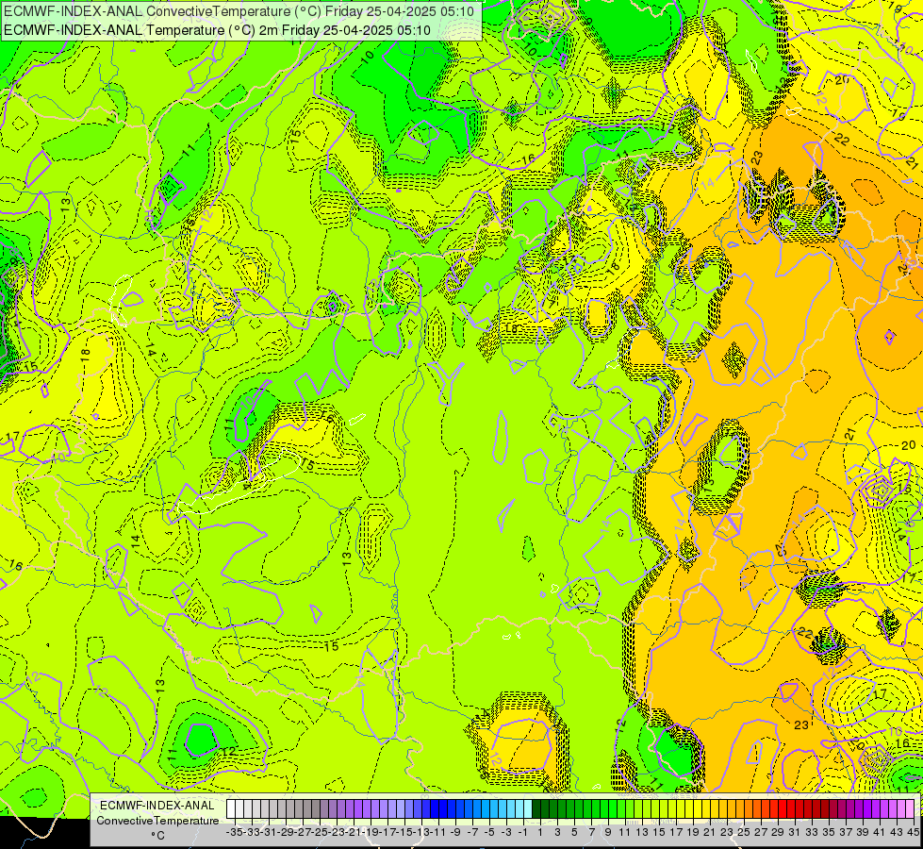Select the dark green swatch above legend value 1
923x849 pixels.
536,808
